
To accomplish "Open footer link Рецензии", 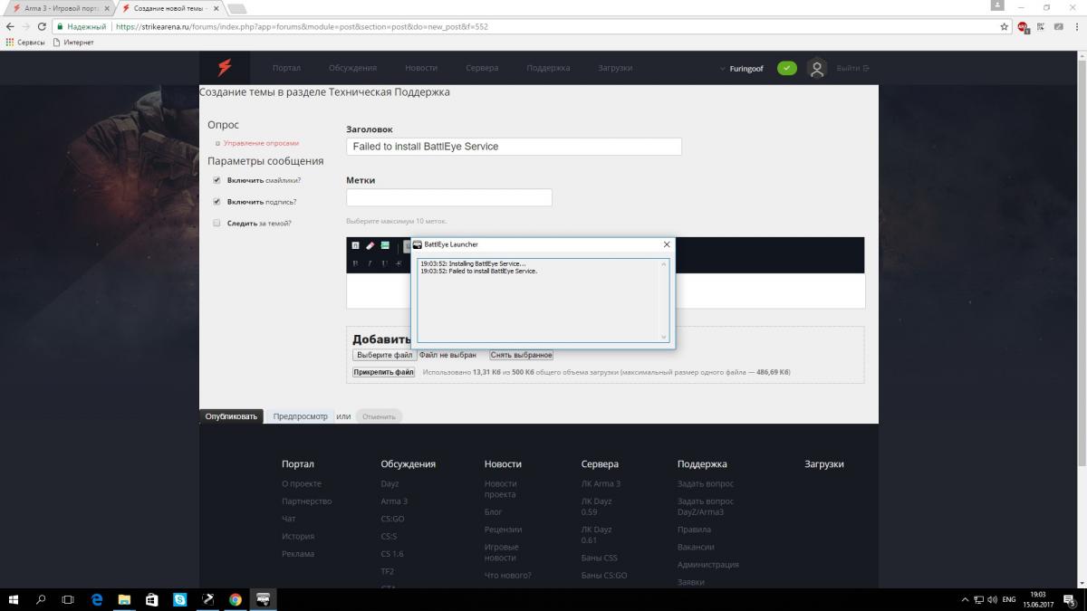I will (x=503, y=530).
